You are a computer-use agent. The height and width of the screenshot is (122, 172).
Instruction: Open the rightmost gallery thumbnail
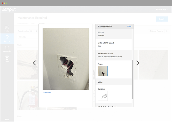coord(153,65)
